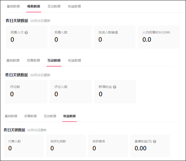Select active 观看数据 tab in top section
This screenshot has height=161, width=186.
[x=34, y=6]
